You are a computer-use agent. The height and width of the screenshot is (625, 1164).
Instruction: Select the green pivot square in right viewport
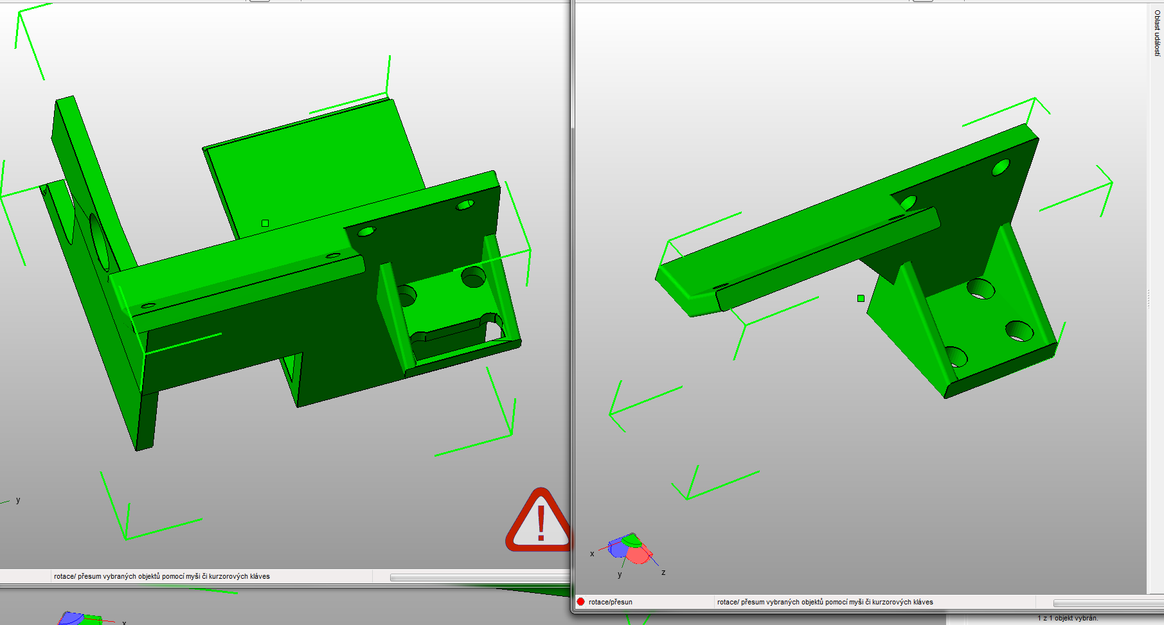tap(861, 298)
